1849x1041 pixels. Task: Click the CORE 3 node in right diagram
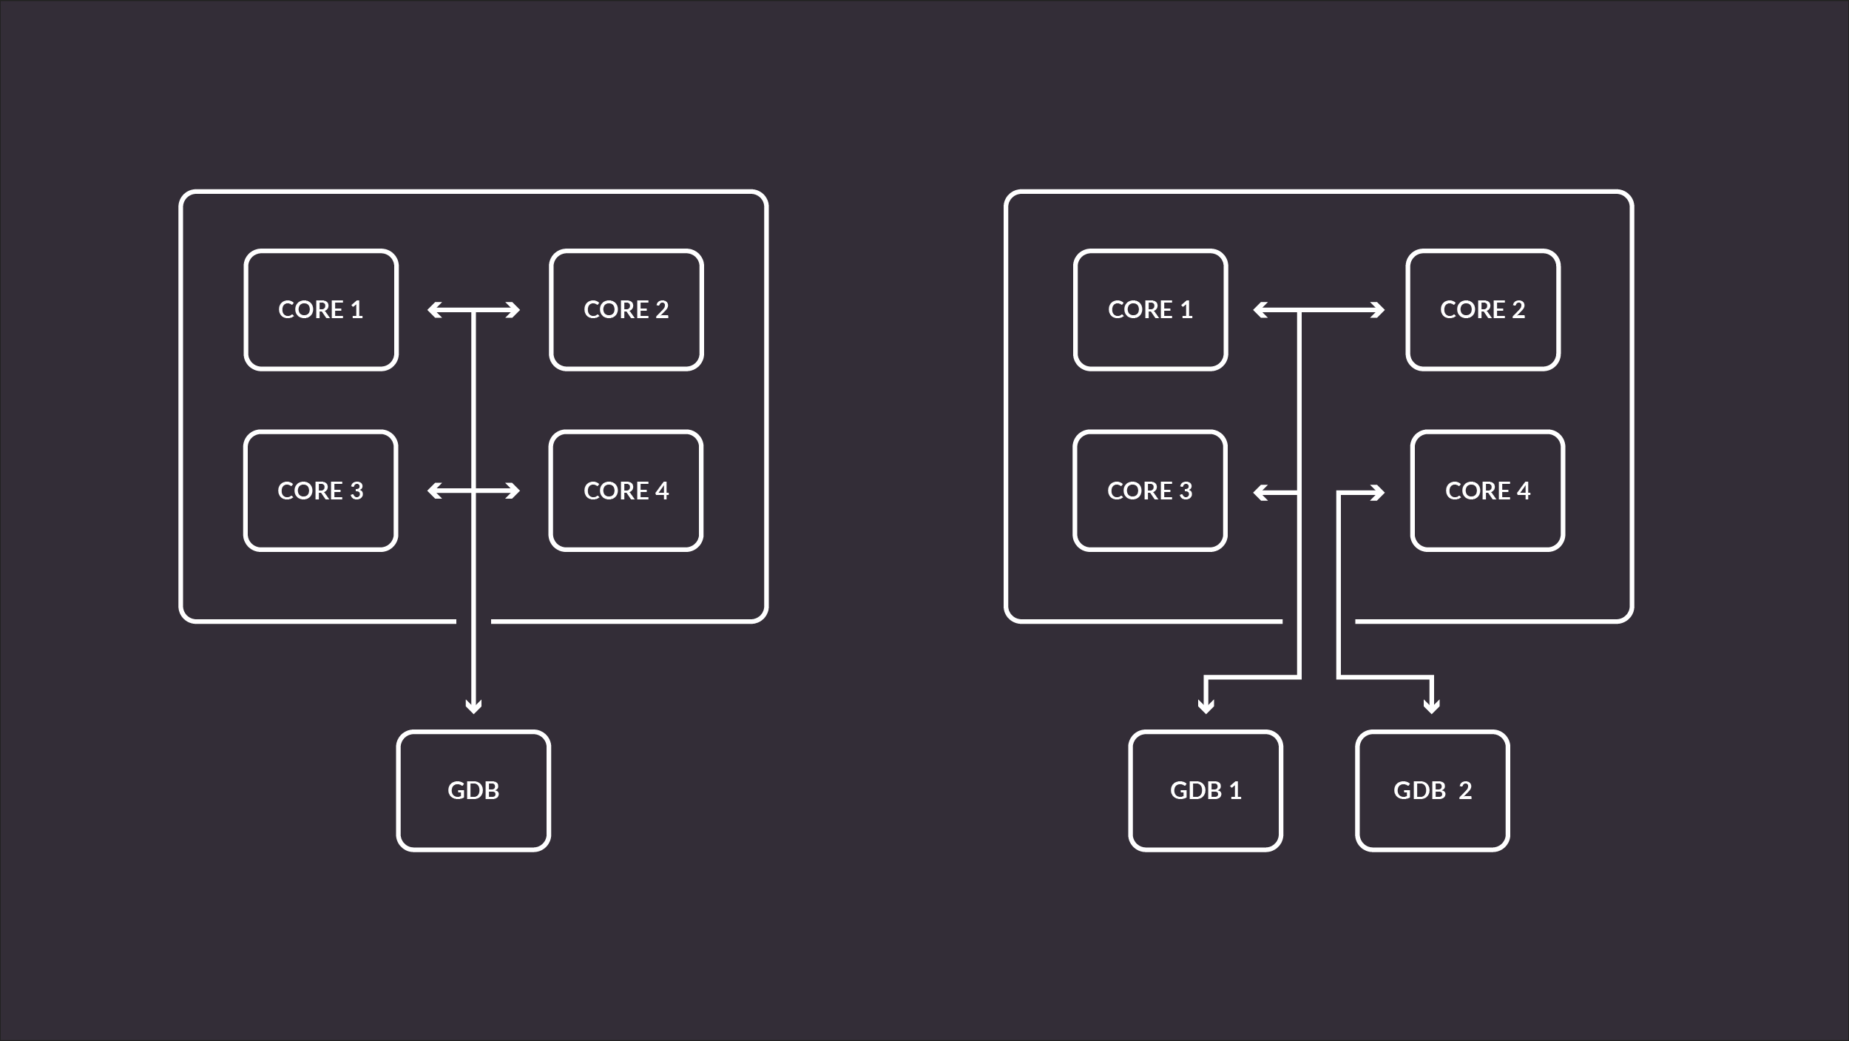coord(1149,489)
